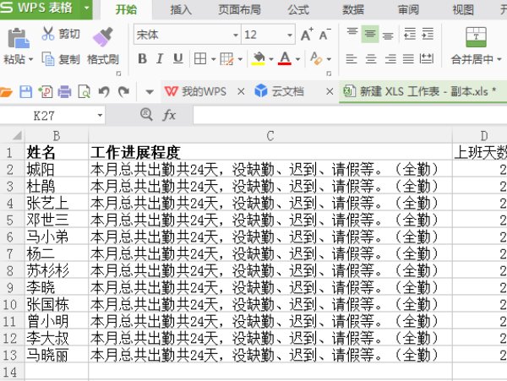Switch to the 开始 ribbon tab
Viewport: 507px width, 381px height.
[126, 9]
